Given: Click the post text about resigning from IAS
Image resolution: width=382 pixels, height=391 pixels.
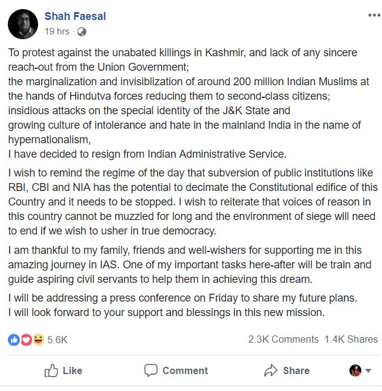Looking at the screenshot, I should (147, 154).
